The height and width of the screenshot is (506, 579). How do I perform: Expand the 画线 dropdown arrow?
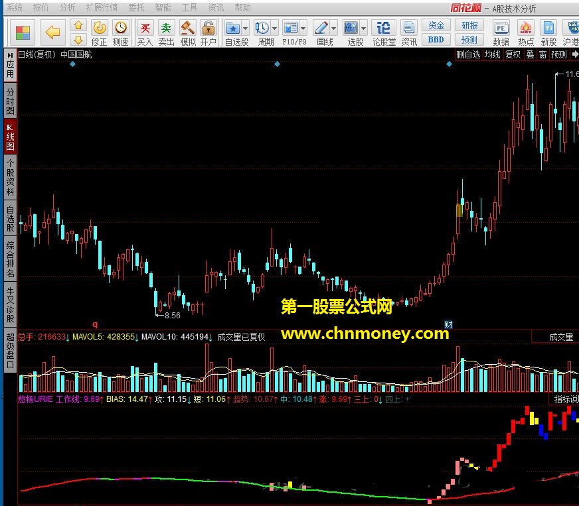(x=334, y=28)
